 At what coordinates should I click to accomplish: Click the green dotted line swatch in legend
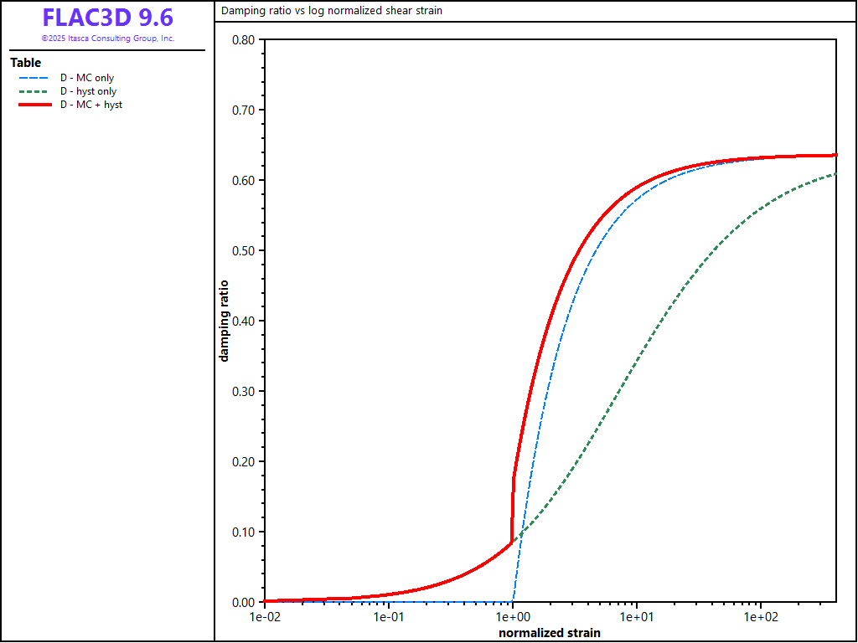click(35, 91)
